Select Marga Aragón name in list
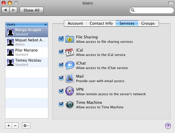The width and height of the screenshot is (175, 133). 28,30
